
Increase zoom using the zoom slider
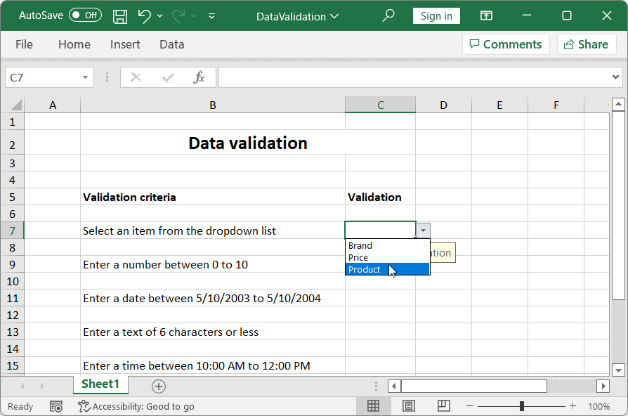pos(573,406)
